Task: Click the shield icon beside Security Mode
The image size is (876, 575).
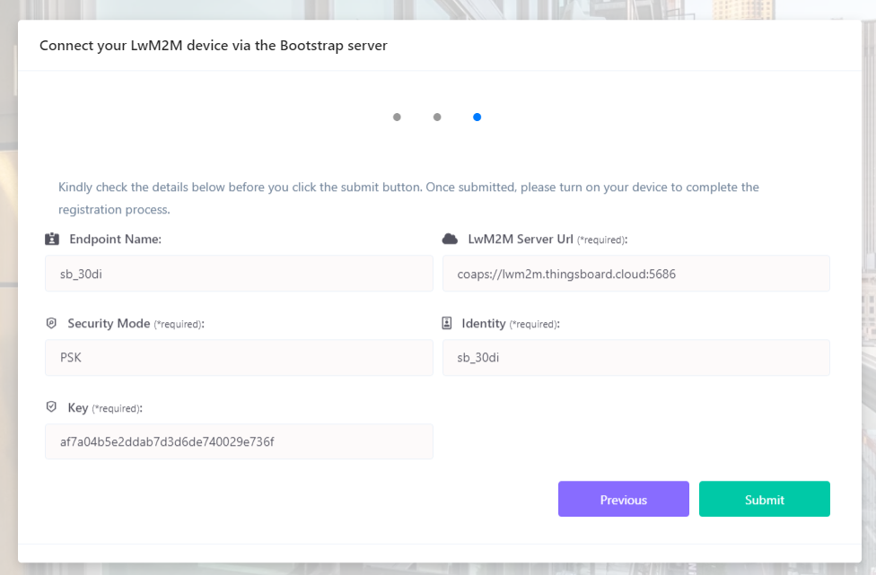Action: [x=51, y=323]
